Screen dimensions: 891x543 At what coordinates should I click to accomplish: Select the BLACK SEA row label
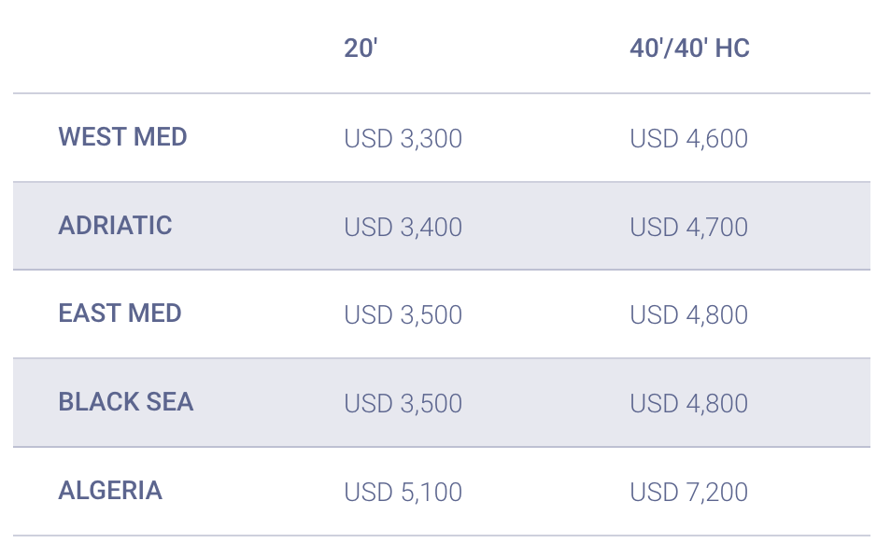click(x=126, y=402)
